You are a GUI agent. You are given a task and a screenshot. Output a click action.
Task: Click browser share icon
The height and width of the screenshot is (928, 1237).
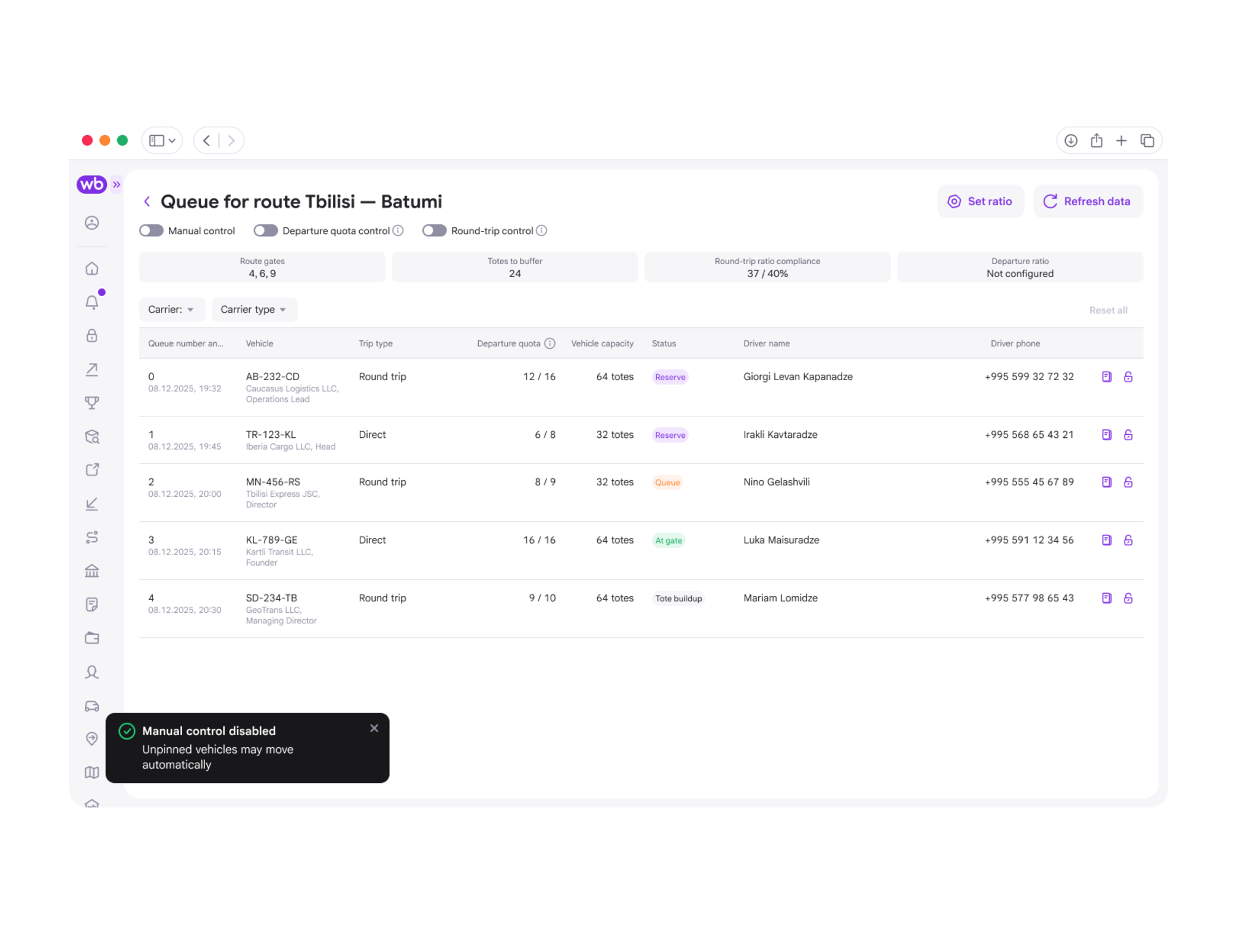[1096, 140]
